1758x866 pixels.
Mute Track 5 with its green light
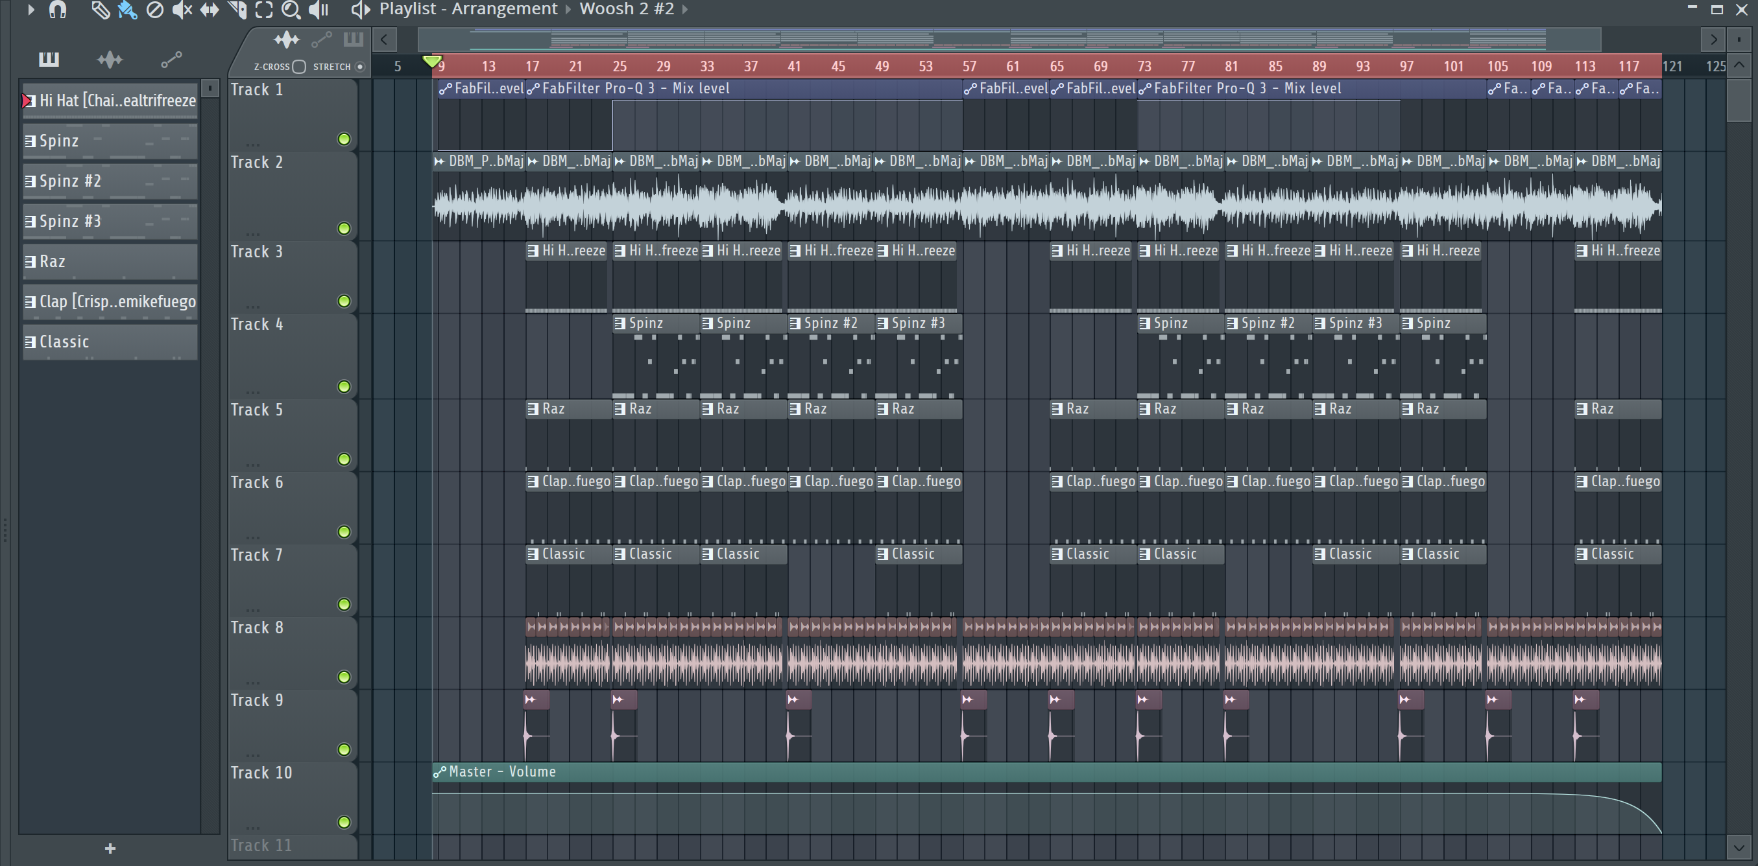pos(344,460)
